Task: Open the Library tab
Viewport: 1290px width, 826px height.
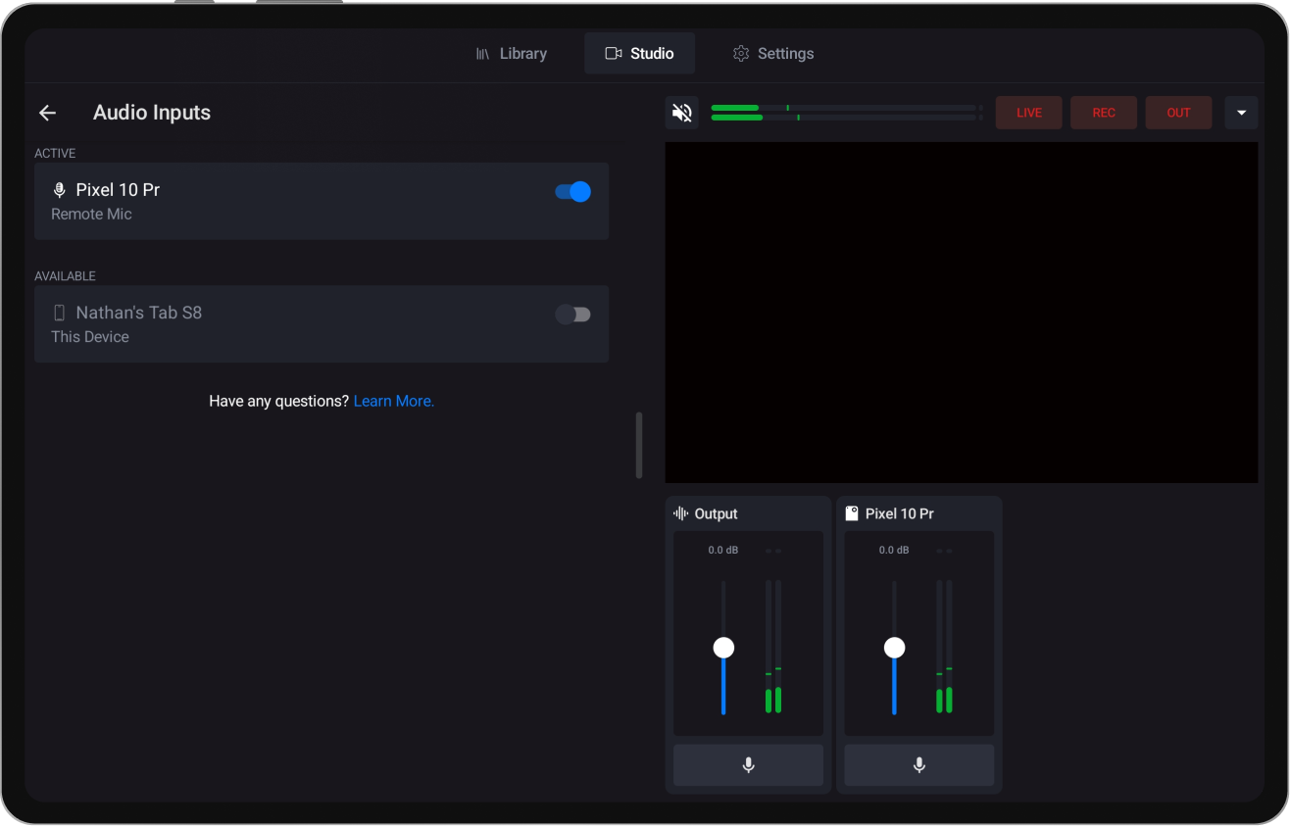Action: click(x=511, y=54)
